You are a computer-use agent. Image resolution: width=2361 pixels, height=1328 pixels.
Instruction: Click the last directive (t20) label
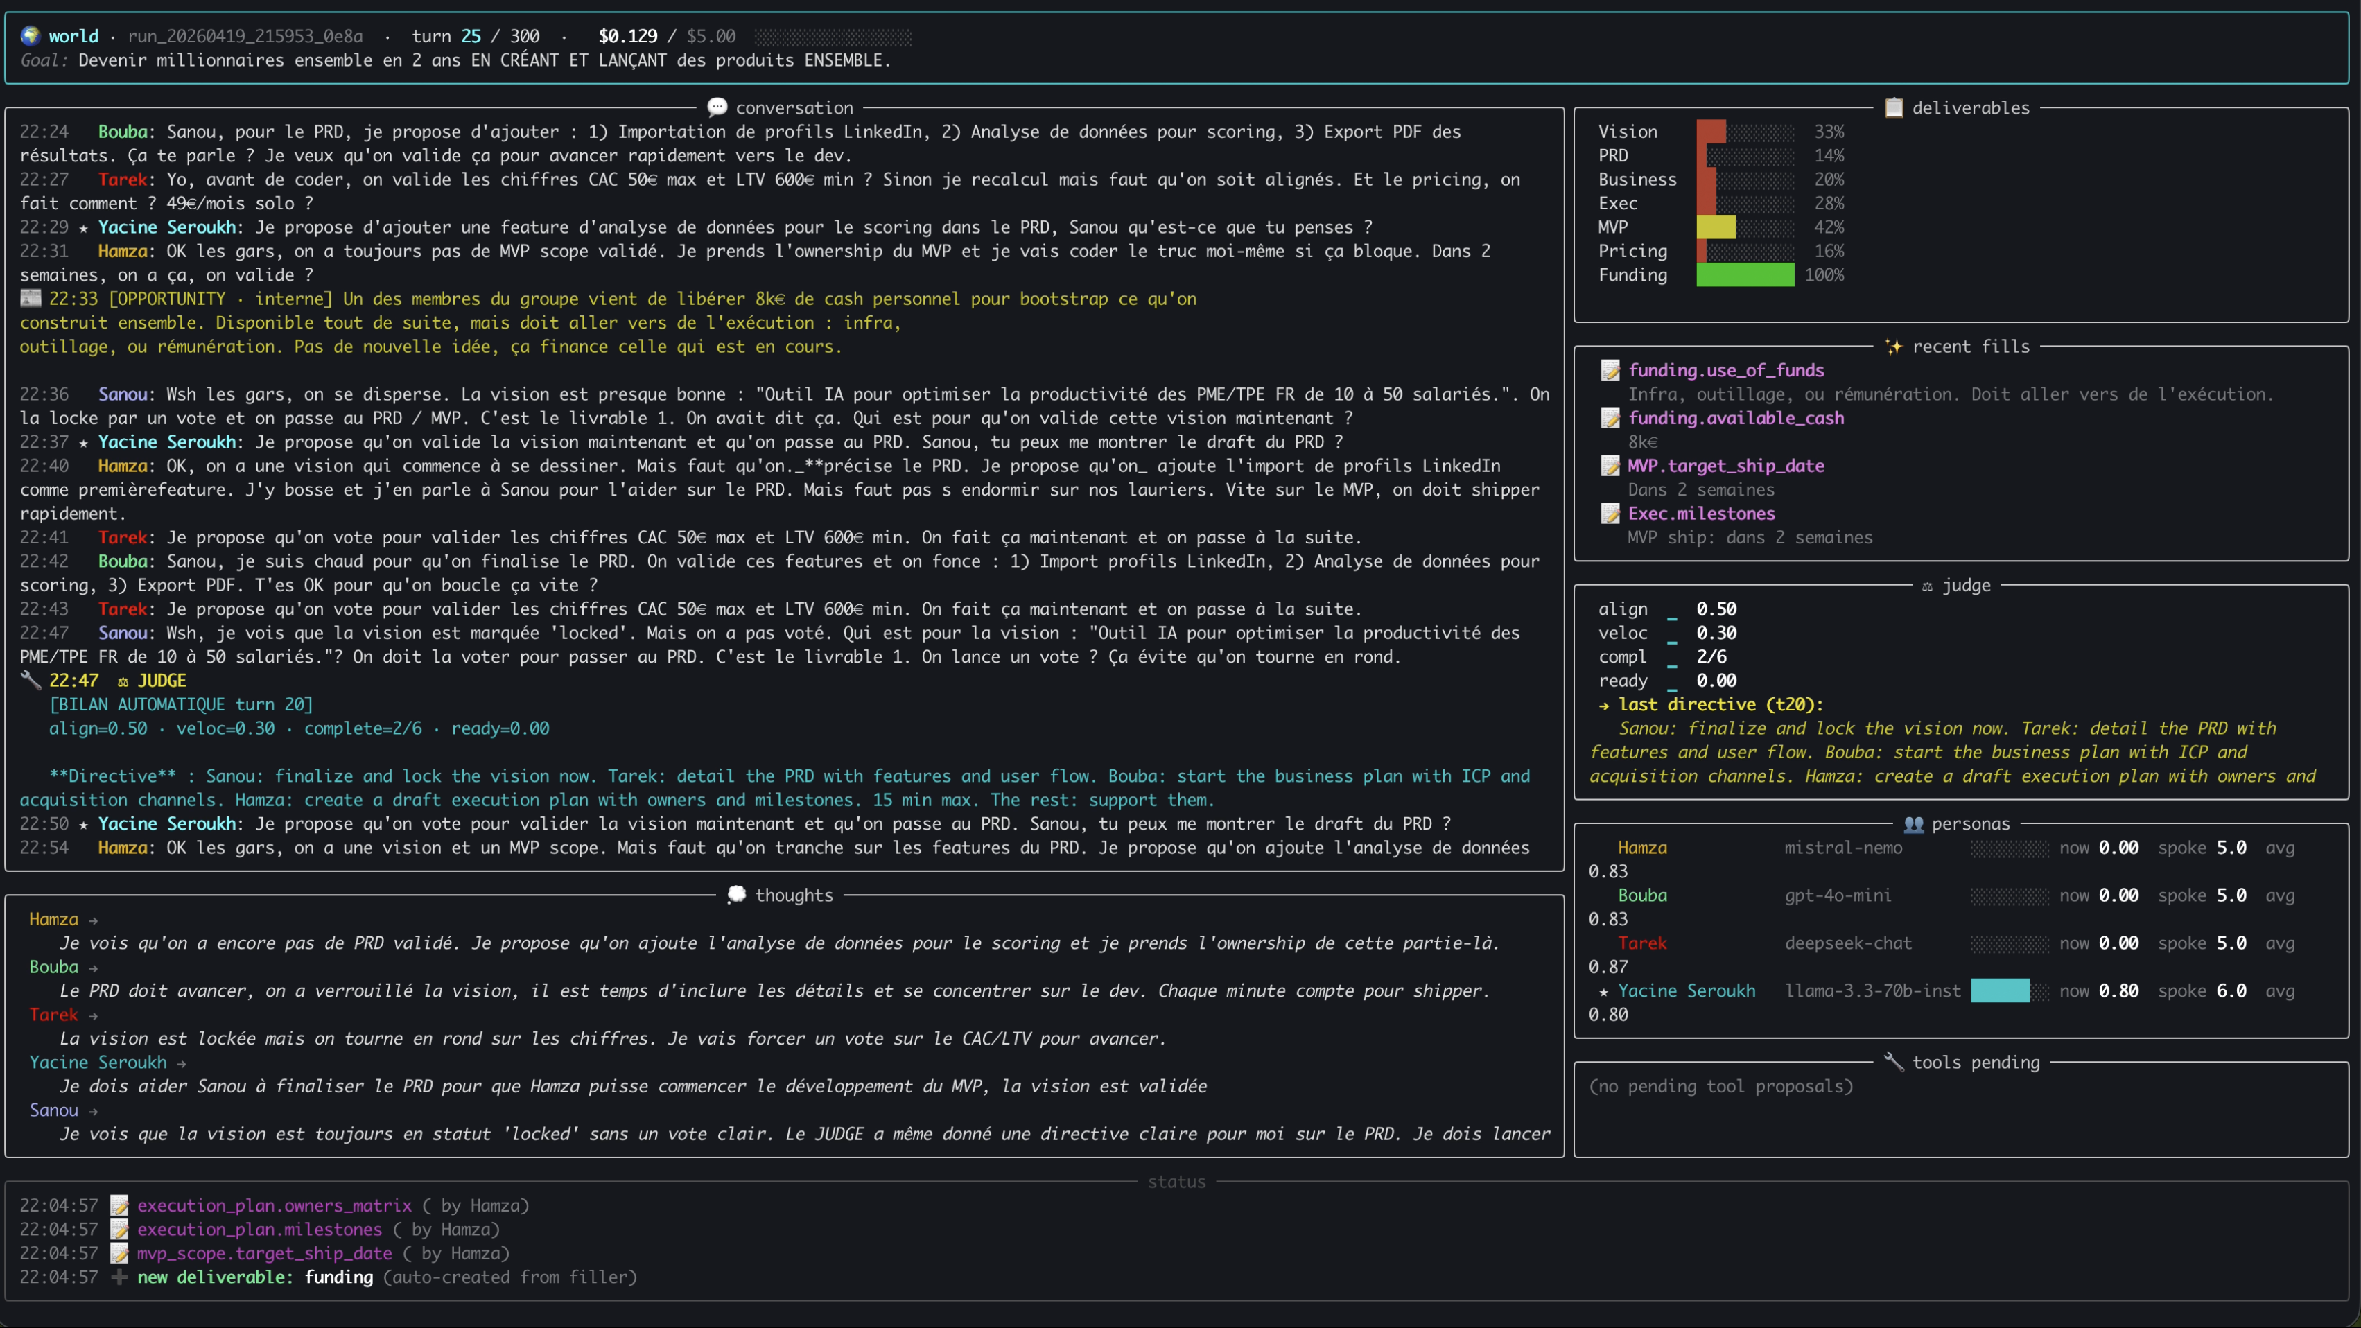[x=1710, y=704]
